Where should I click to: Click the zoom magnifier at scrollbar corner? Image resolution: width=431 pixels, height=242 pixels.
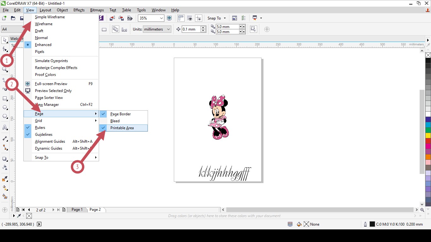[422, 210]
